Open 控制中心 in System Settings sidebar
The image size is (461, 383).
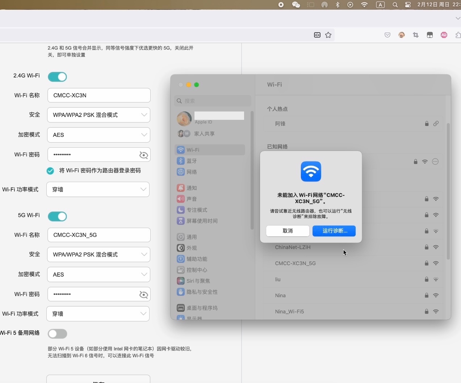[210, 270]
